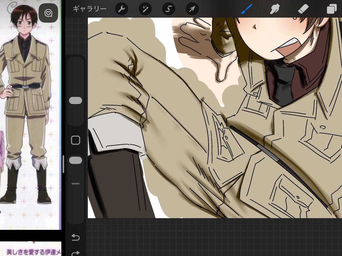342x256 pixels.
Task: Open the Gallery (ギャラリー) view
Action: [x=89, y=9]
